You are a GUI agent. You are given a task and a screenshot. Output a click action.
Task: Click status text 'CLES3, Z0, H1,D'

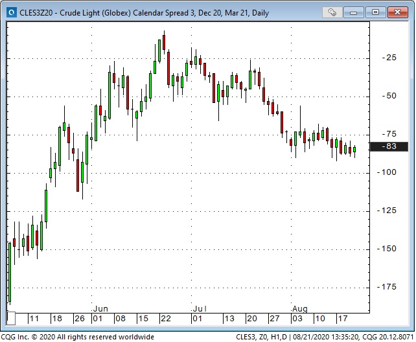(261, 337)
